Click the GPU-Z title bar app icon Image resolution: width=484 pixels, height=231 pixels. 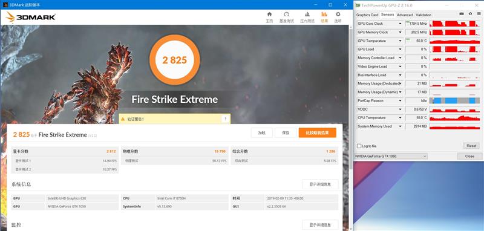(x=358, y=5)
